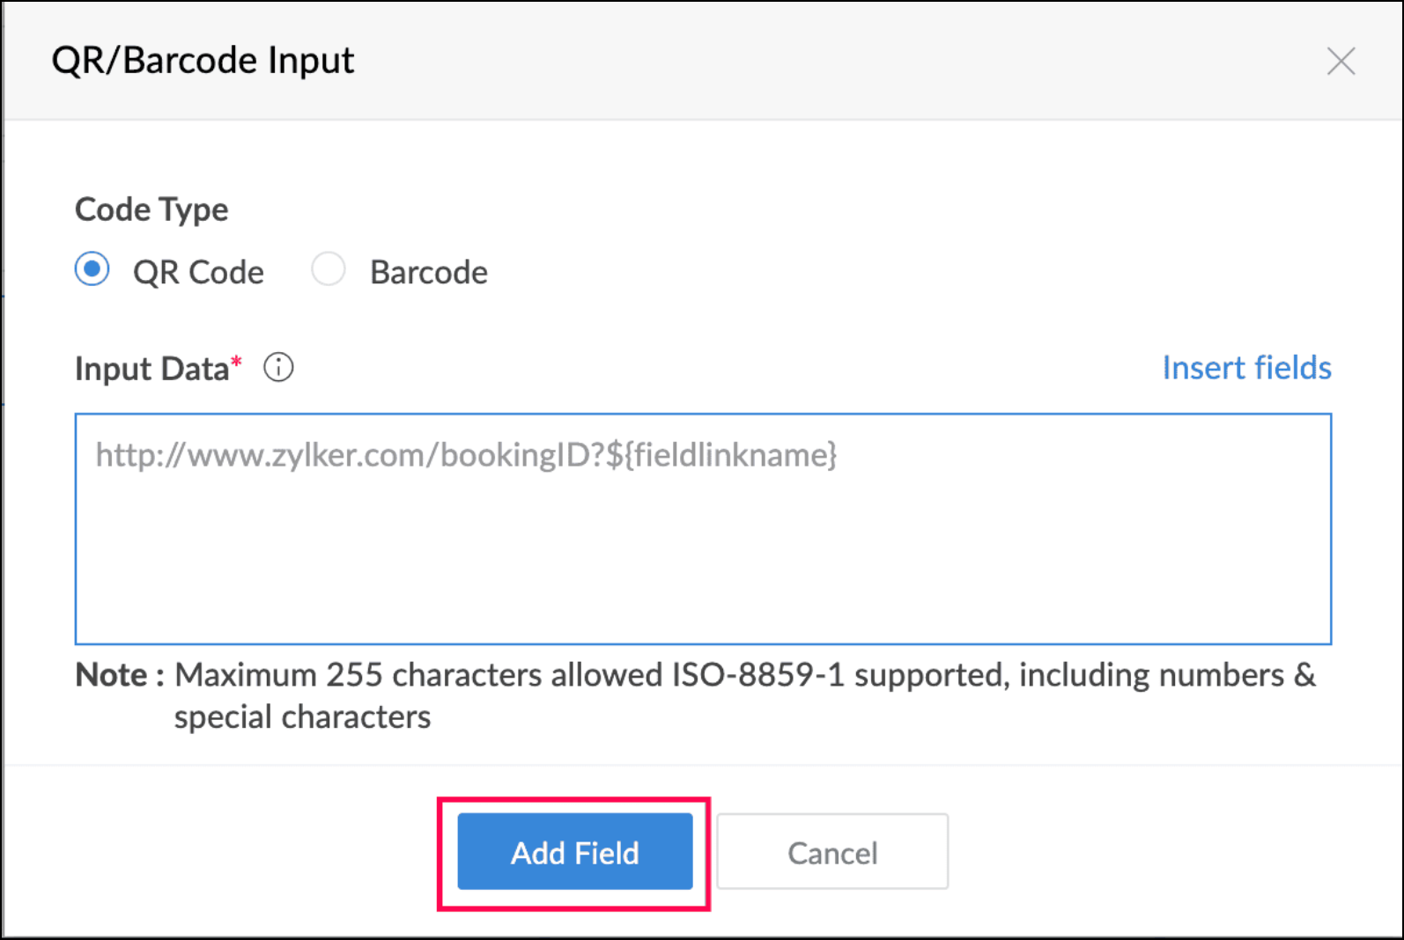Click the "Barcode" option label
The width and height of the screenshot is (1404, 940).
(428, 272)
